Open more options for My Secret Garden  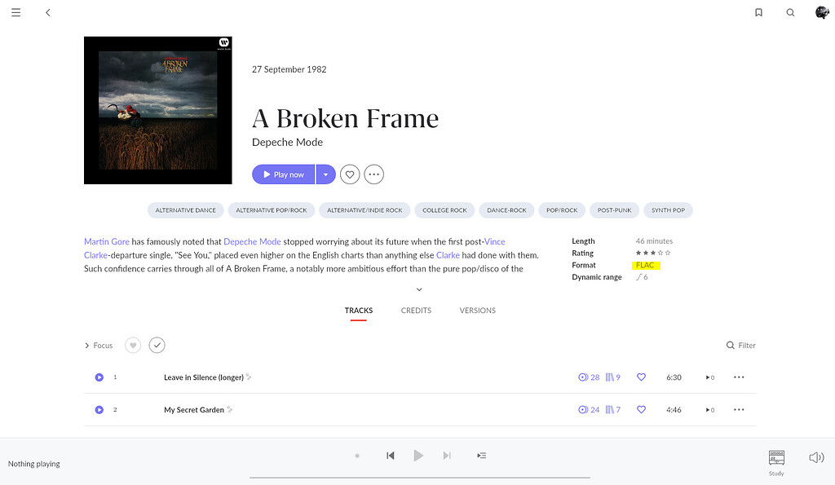click(x=739, y=410)
